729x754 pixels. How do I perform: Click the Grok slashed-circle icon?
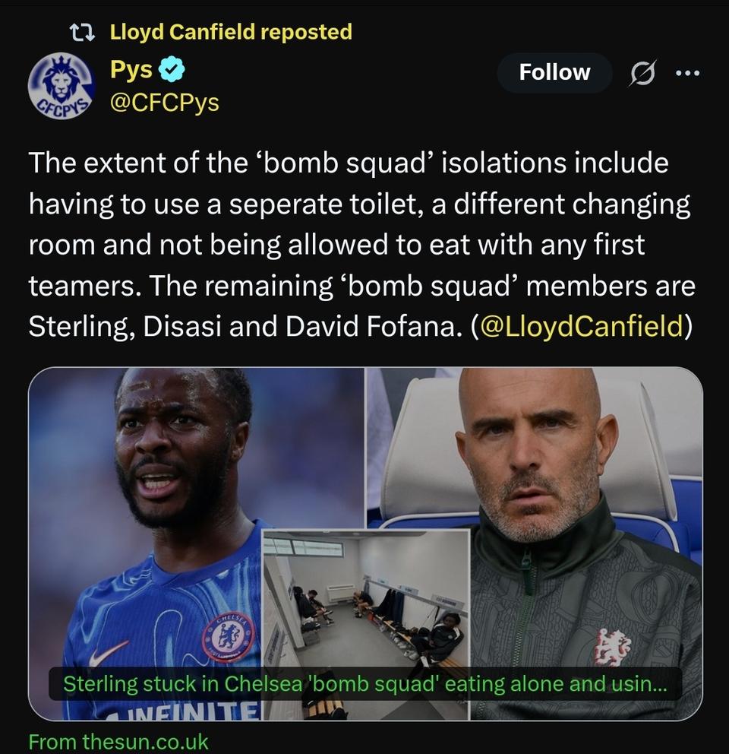click(643, 73)
